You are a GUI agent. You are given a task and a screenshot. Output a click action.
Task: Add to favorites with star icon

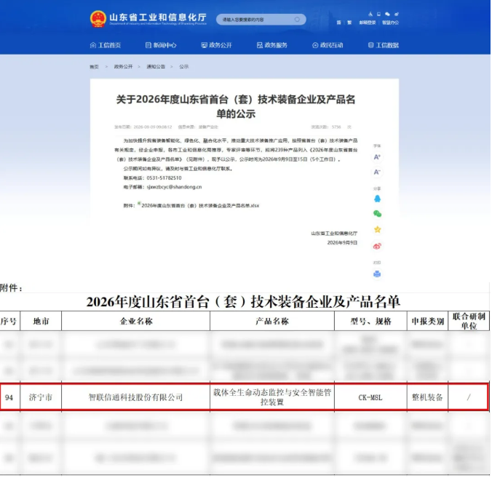click(x=377, y=230)
